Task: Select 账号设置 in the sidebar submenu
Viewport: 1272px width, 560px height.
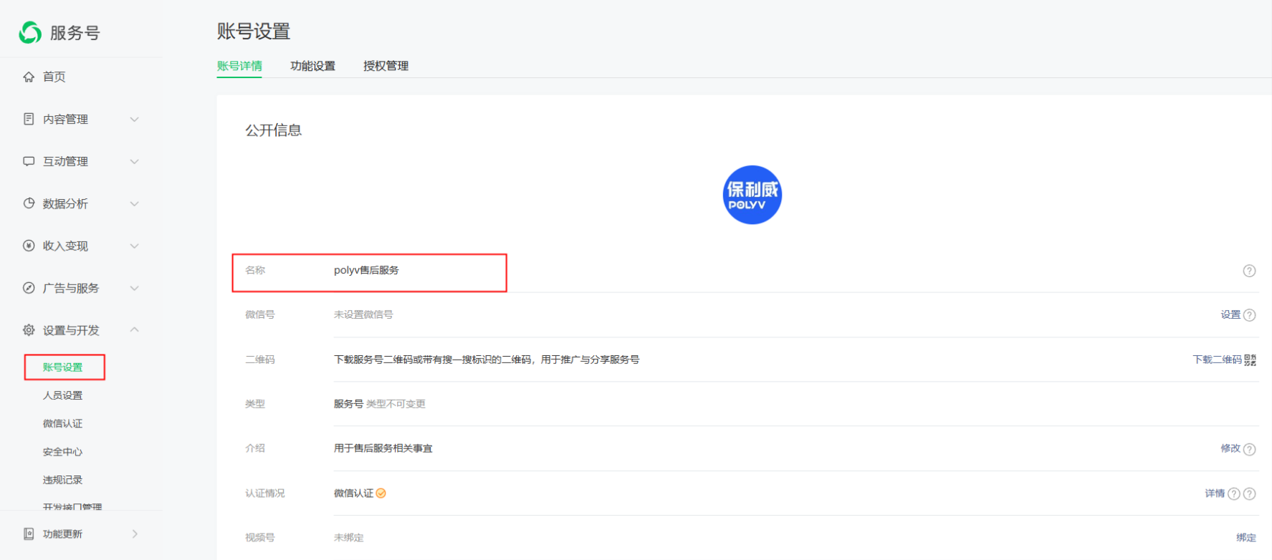Action: (x=63, y=367)
